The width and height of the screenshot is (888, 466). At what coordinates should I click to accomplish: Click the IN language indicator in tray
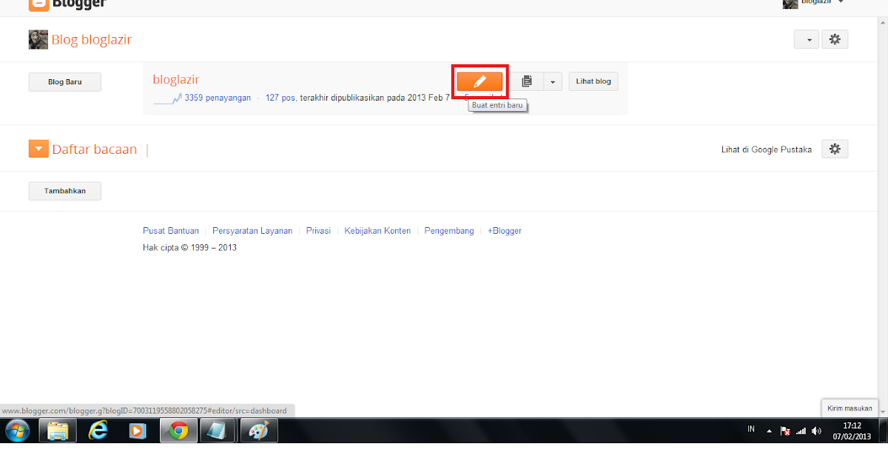(751, 430)
